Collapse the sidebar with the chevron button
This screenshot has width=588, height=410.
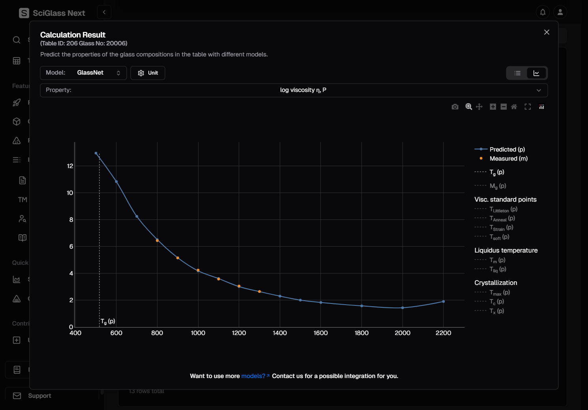pos(104,12)
